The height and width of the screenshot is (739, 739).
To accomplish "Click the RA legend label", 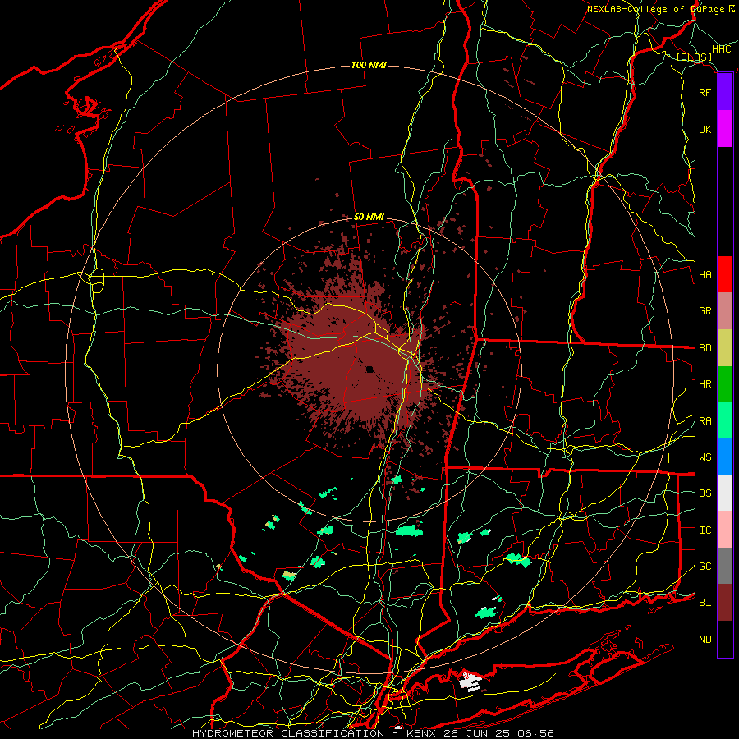I will pyautogui.click(x=705, y=421).
